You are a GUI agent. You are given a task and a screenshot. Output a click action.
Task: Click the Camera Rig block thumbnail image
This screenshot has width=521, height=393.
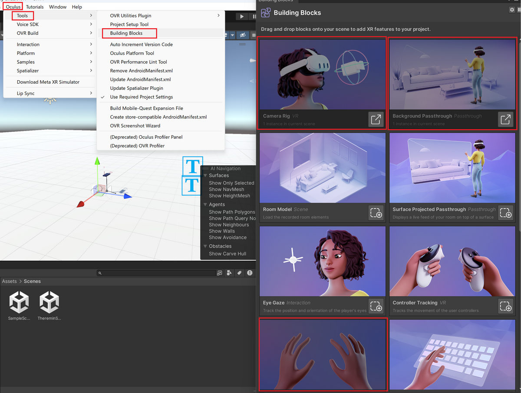coord(323,74)
